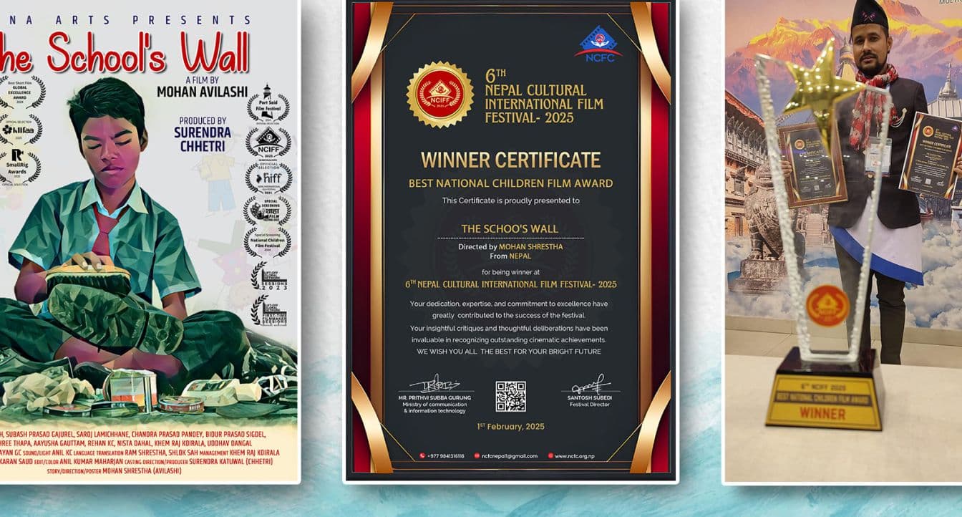Click the 1st February, 2025 date text

tap(510, 427)
